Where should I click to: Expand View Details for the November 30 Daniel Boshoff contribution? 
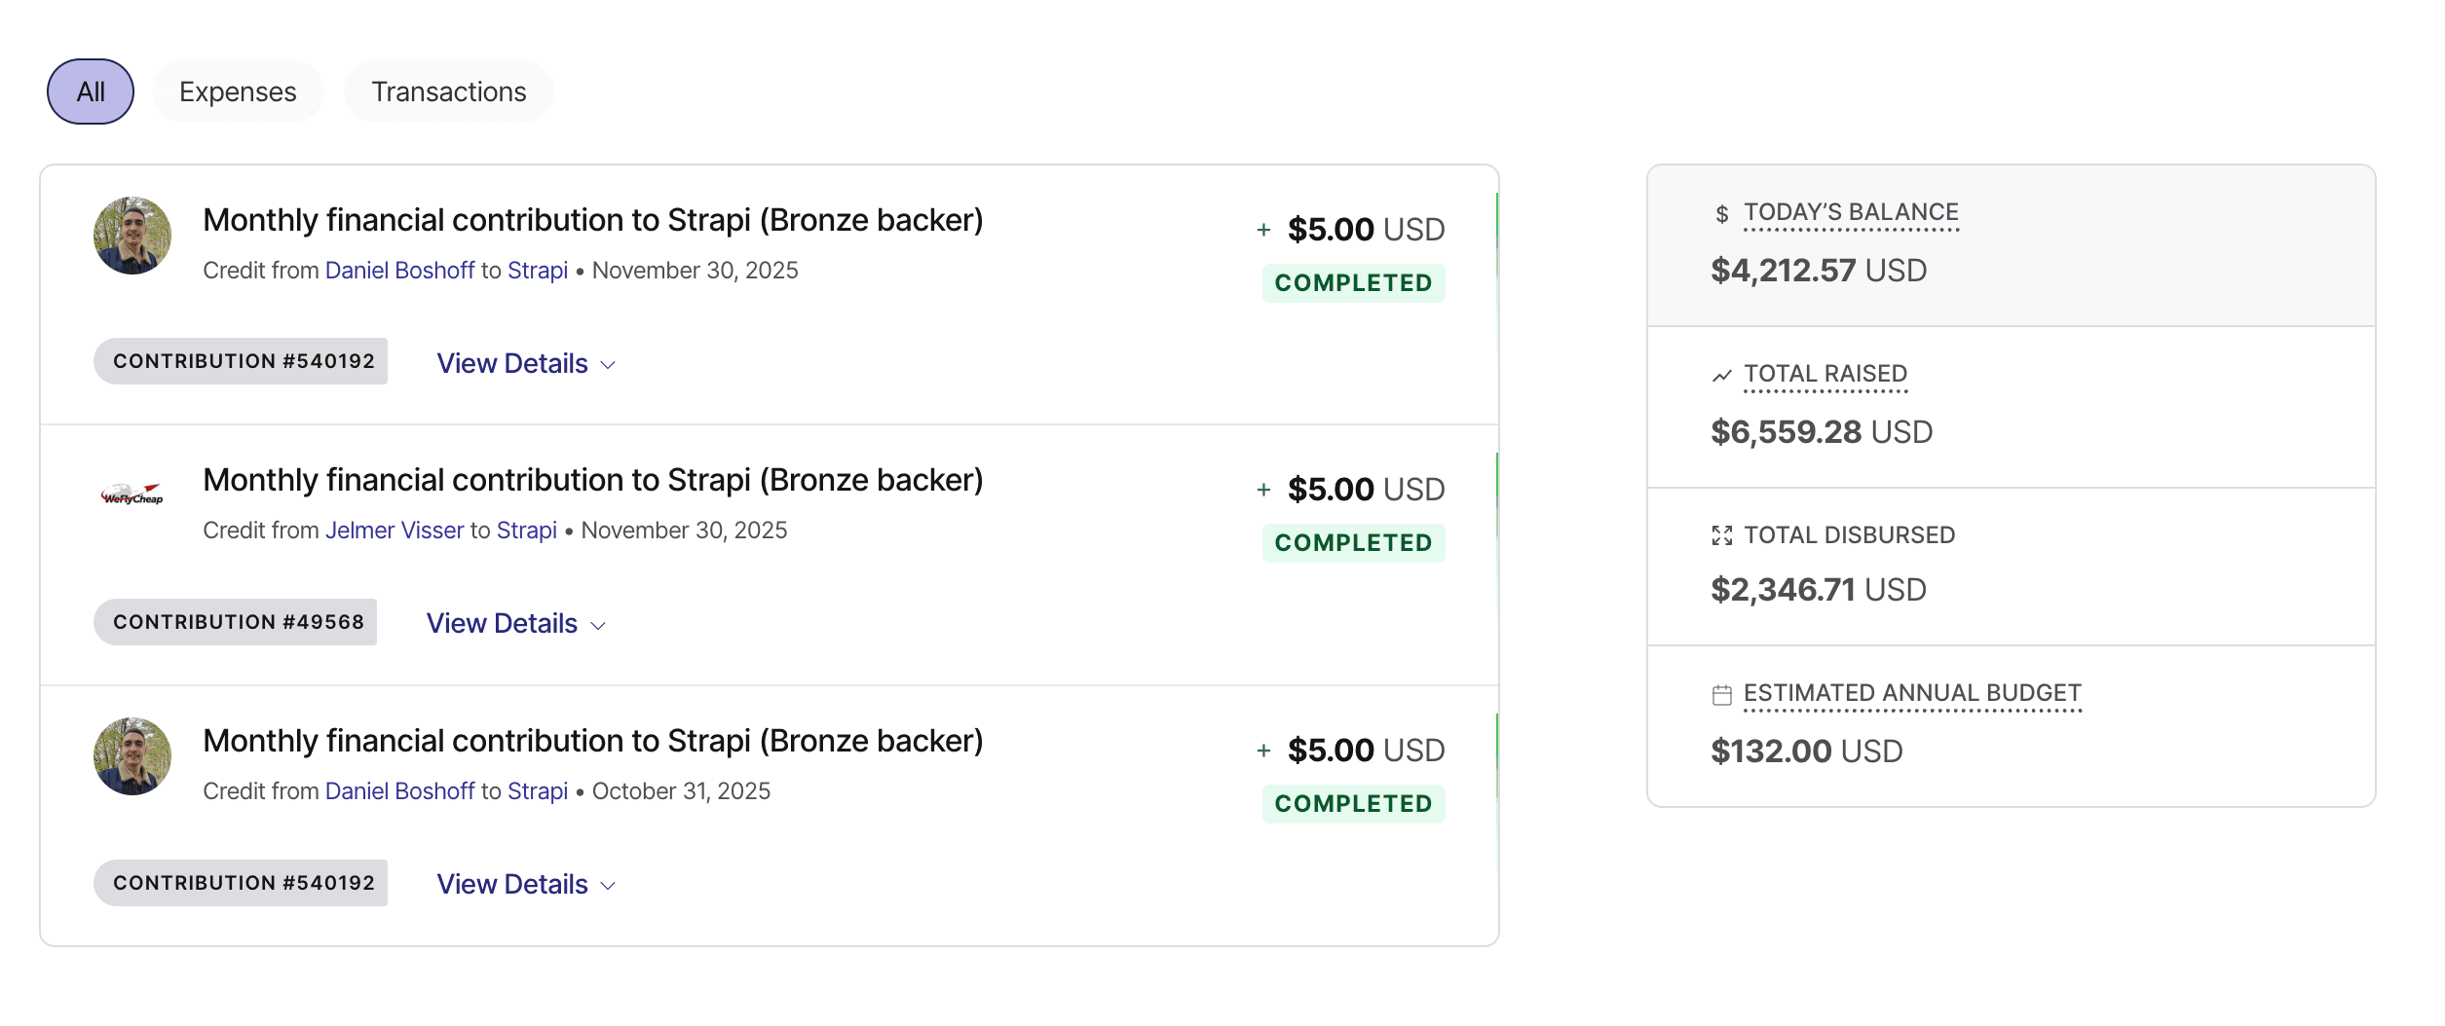[x=526, y=363]
